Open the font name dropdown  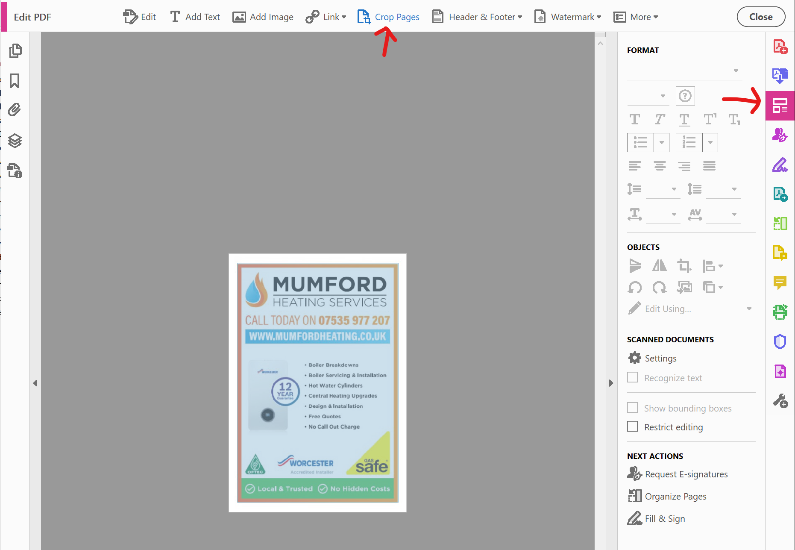684,71
